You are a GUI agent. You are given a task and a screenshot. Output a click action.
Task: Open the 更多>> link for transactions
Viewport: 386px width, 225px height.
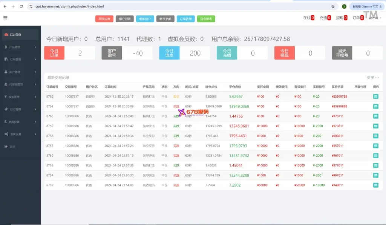tap(373, 78)
